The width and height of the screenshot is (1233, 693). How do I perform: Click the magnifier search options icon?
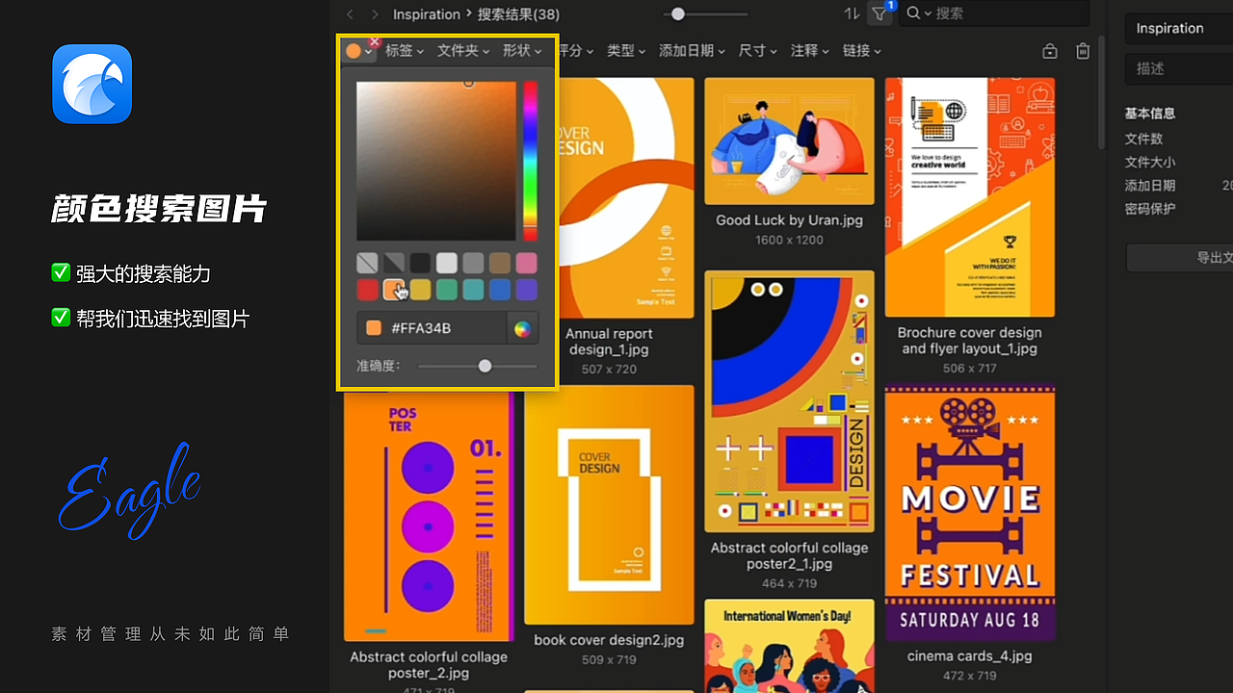[x=918, y=13]
